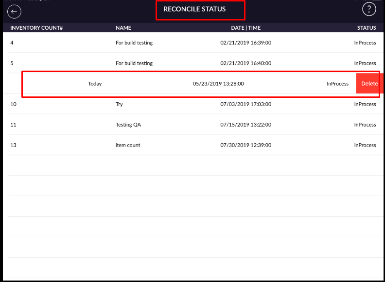The width and height of the screenshot is (385, 282).
Task: Click the 07/03/2019 17:03:00 date cell
Action: (x=245, y=104)
